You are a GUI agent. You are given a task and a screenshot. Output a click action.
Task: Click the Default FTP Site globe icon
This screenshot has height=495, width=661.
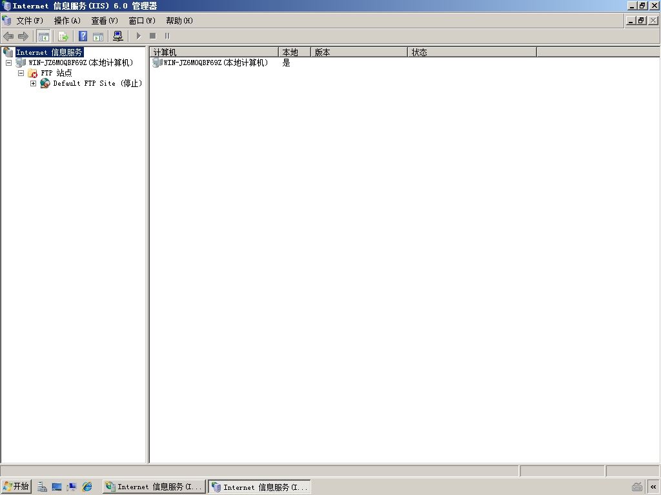(x=45, y=83)
